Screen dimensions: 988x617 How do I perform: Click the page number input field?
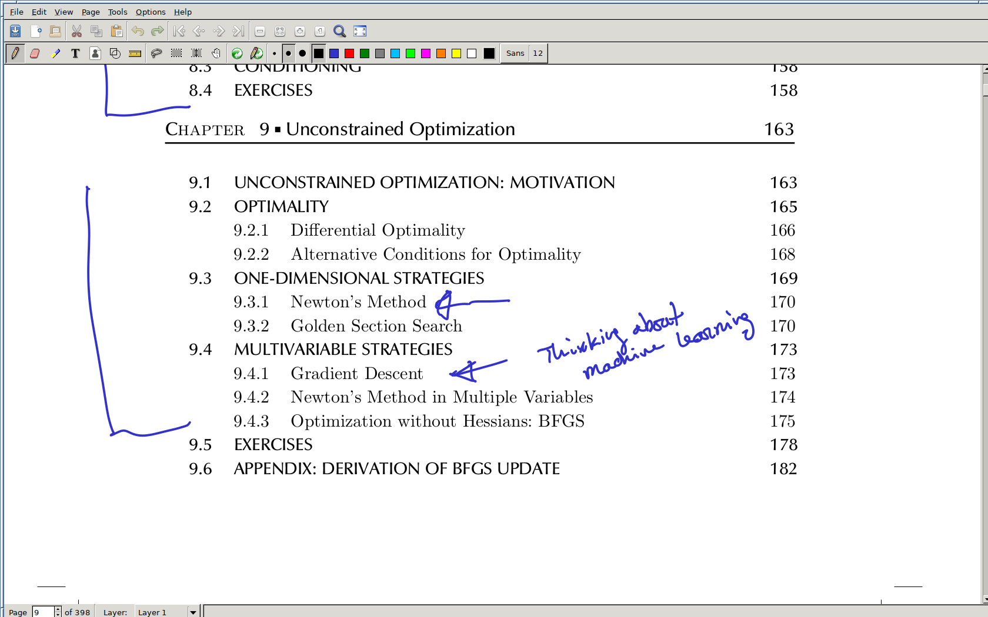pos(43,612)
